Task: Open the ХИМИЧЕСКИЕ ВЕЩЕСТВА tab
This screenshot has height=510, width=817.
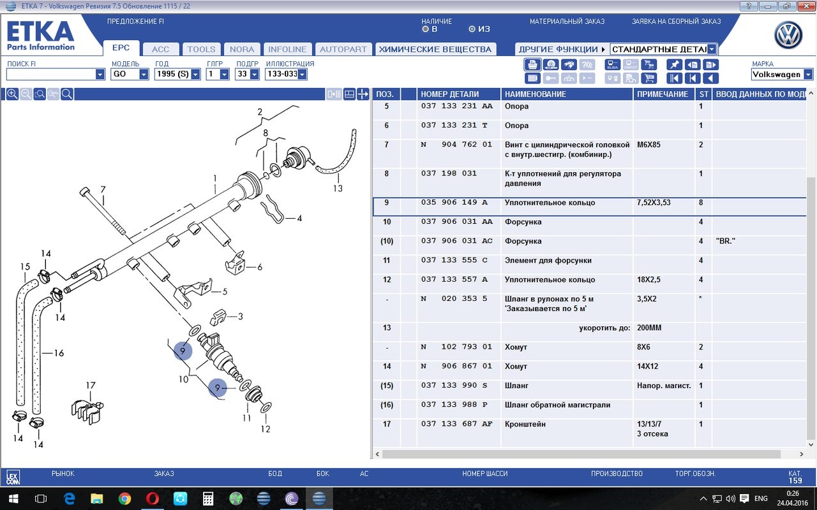Action: tap(435, 49)
